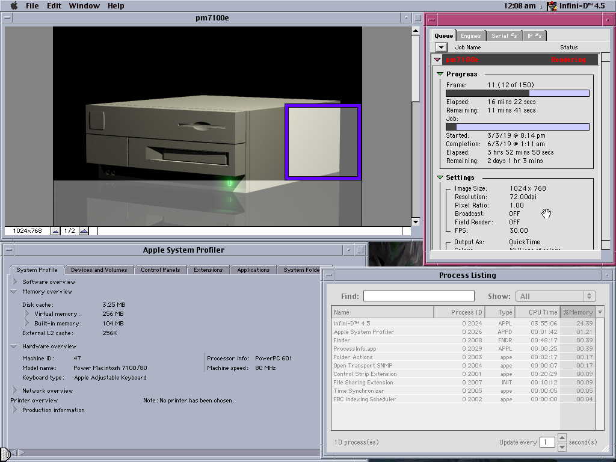Screen dimensions: 616x462
Task: Expand the Virtual memory item
Action: [27, 313]
